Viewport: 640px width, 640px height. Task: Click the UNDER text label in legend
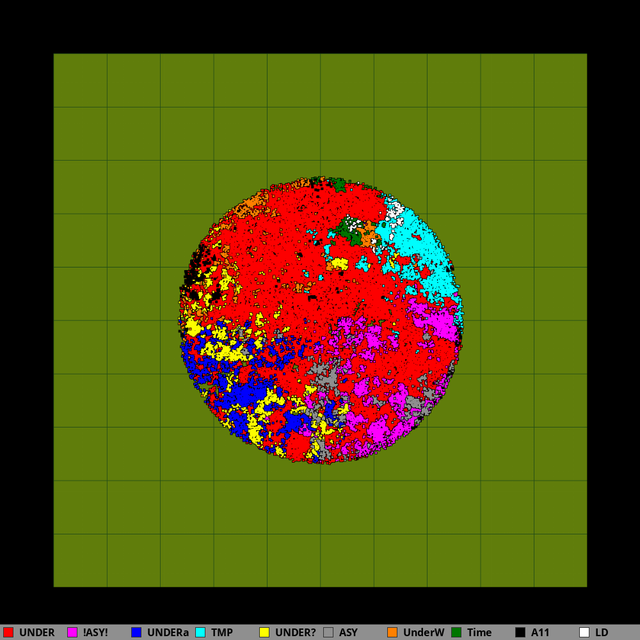click(36, 632)
